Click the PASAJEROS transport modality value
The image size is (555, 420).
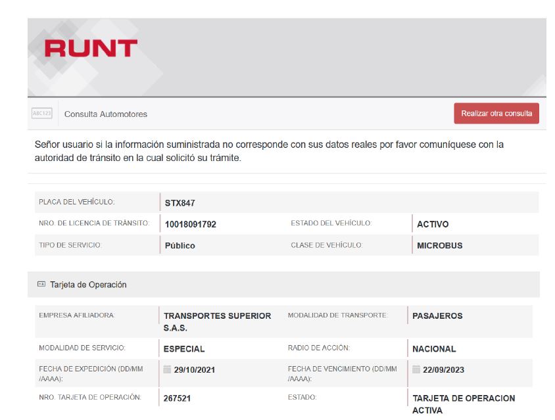(x=437, y=316)
